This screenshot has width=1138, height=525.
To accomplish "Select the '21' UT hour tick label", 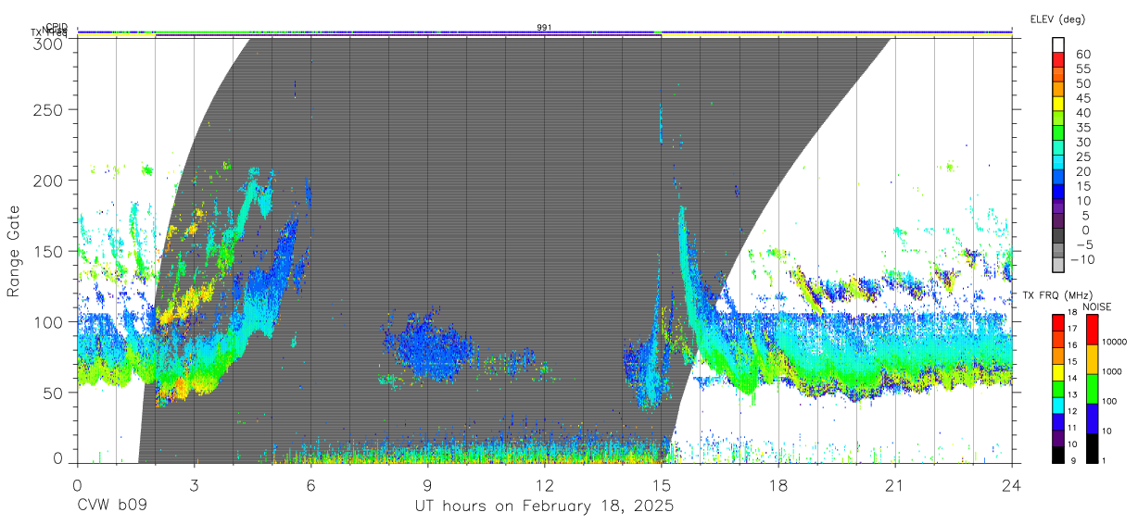I will pyautogui.click(x=895, y=484).
